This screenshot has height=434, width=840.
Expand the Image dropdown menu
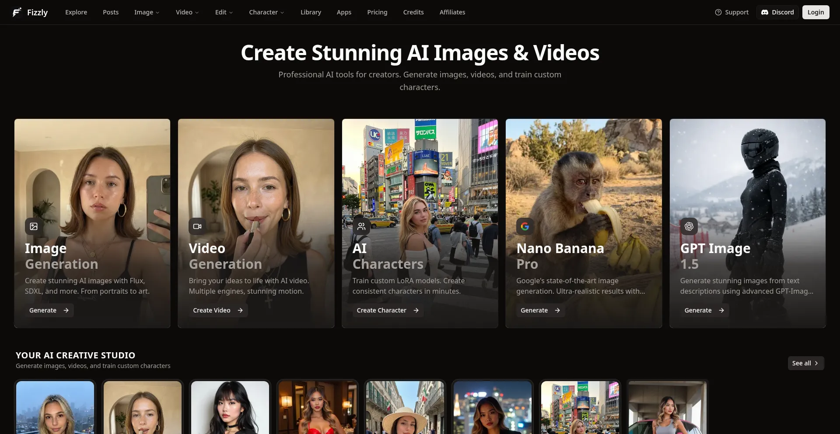pos(147,12)
